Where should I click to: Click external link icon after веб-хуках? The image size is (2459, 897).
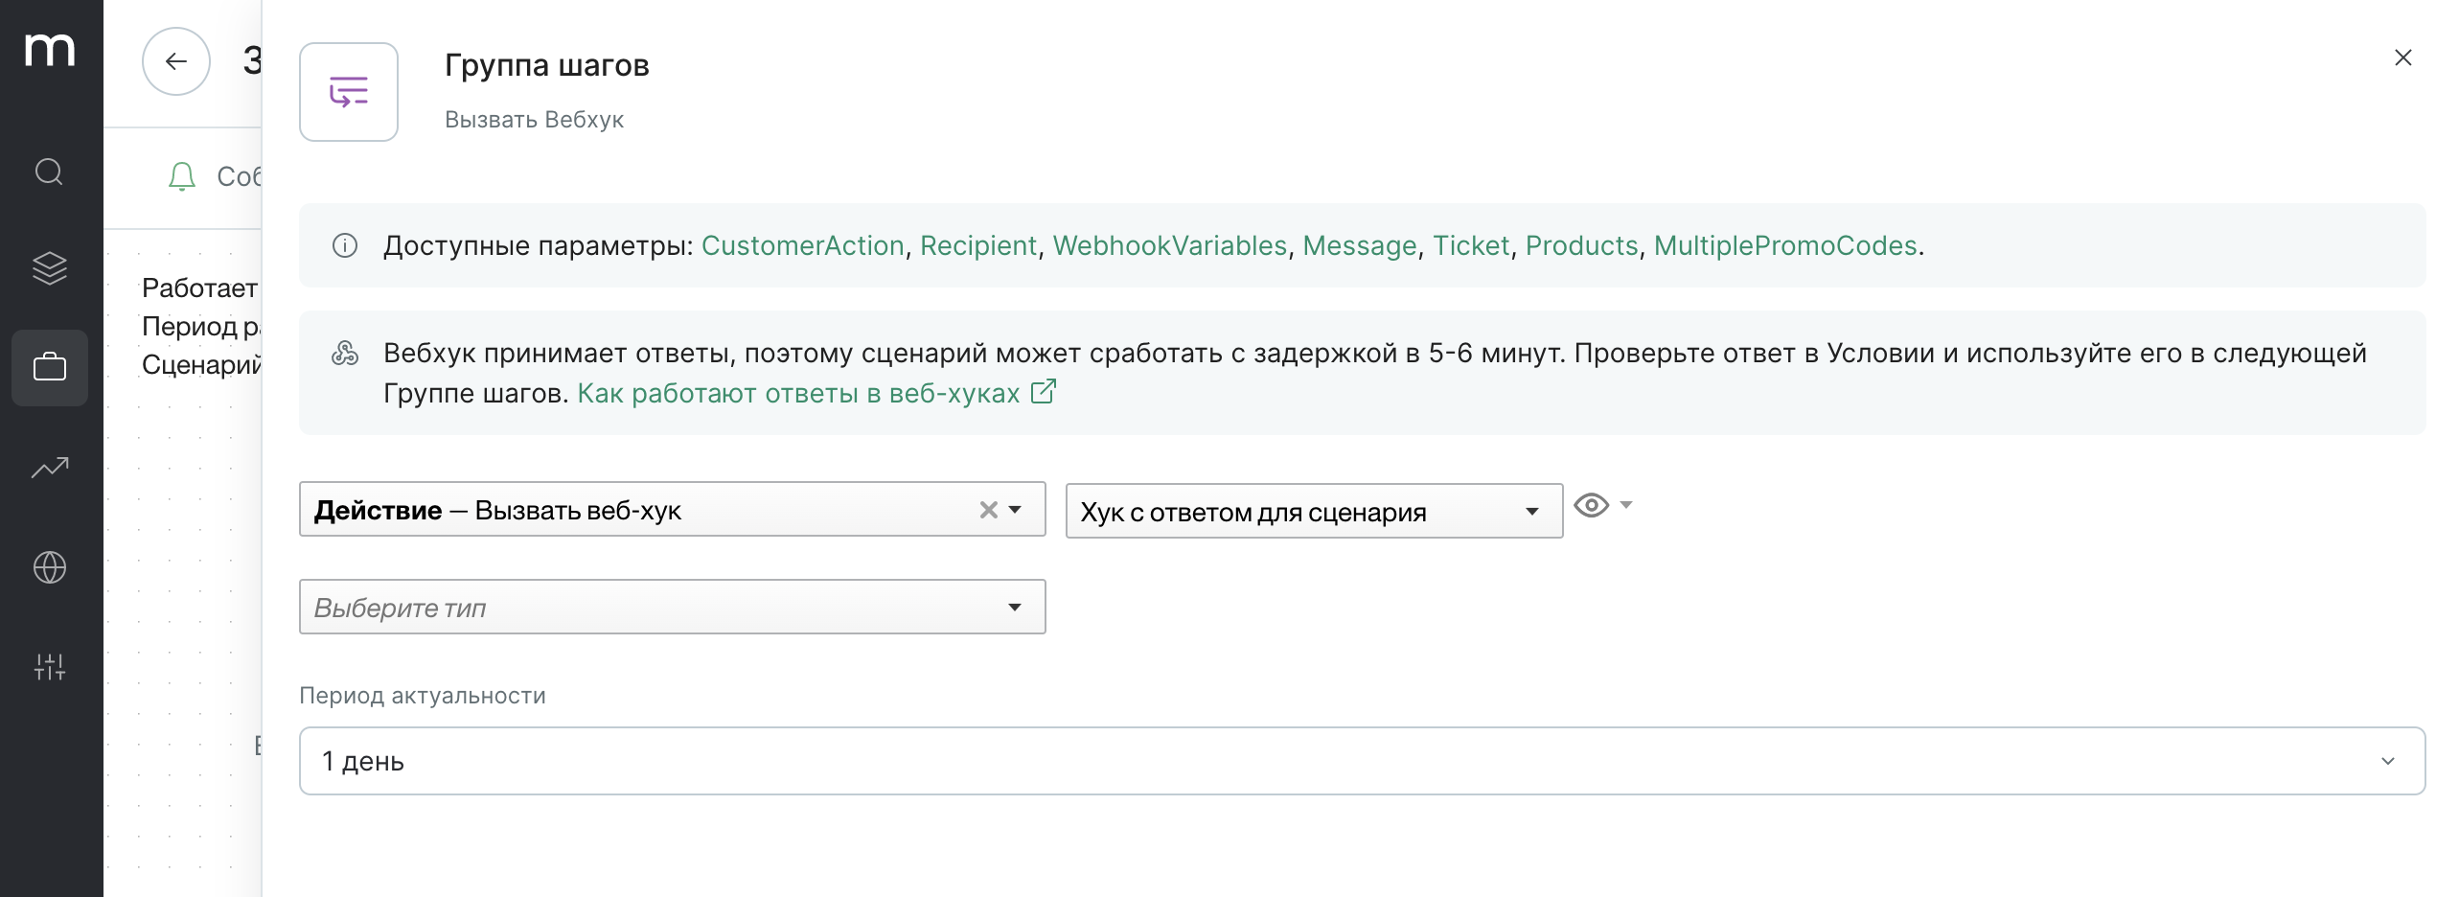point(1044,392)
